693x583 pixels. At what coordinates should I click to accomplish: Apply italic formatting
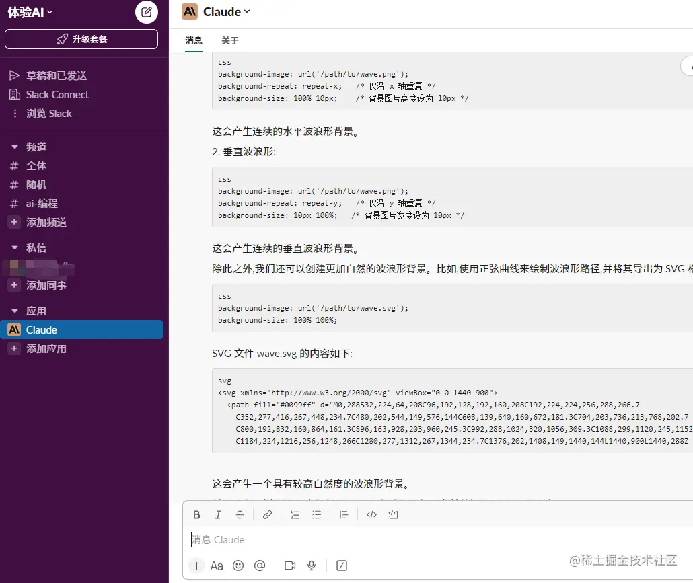click(x=218, y=514)
